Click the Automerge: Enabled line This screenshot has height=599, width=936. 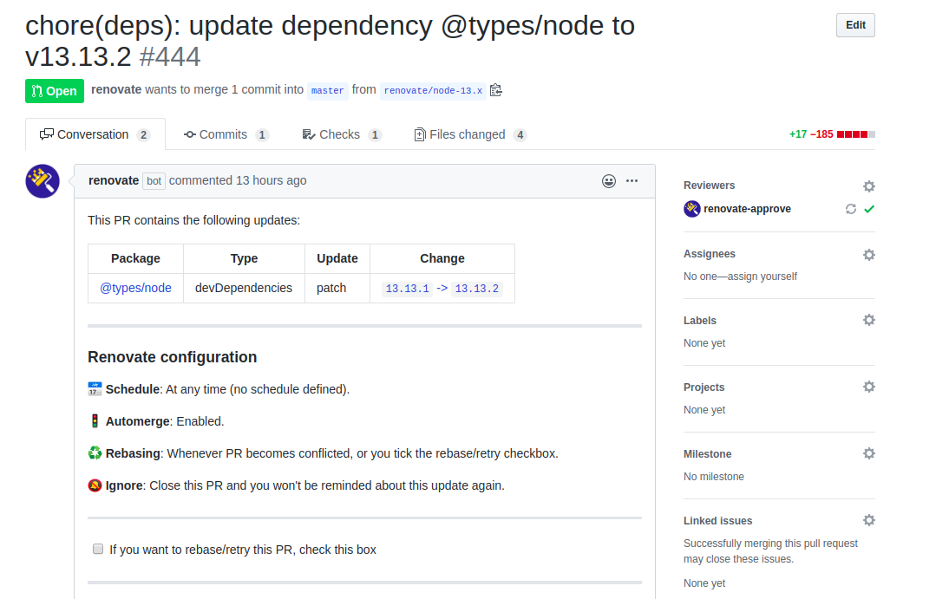click(156, 421)
